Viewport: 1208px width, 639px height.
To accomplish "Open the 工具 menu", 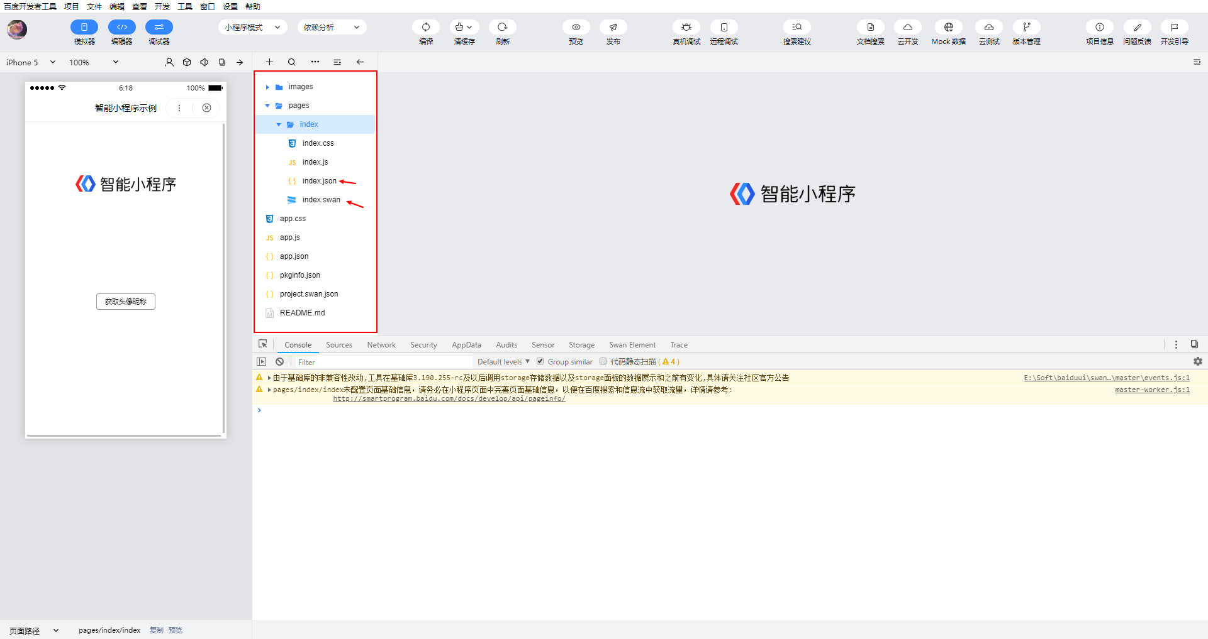I will [x=185, y=6].
